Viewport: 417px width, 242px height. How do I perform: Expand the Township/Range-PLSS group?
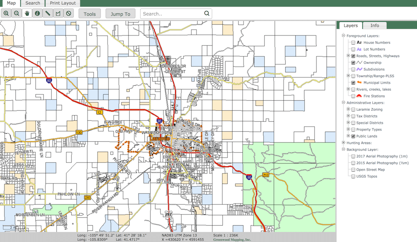click(348, 76)
